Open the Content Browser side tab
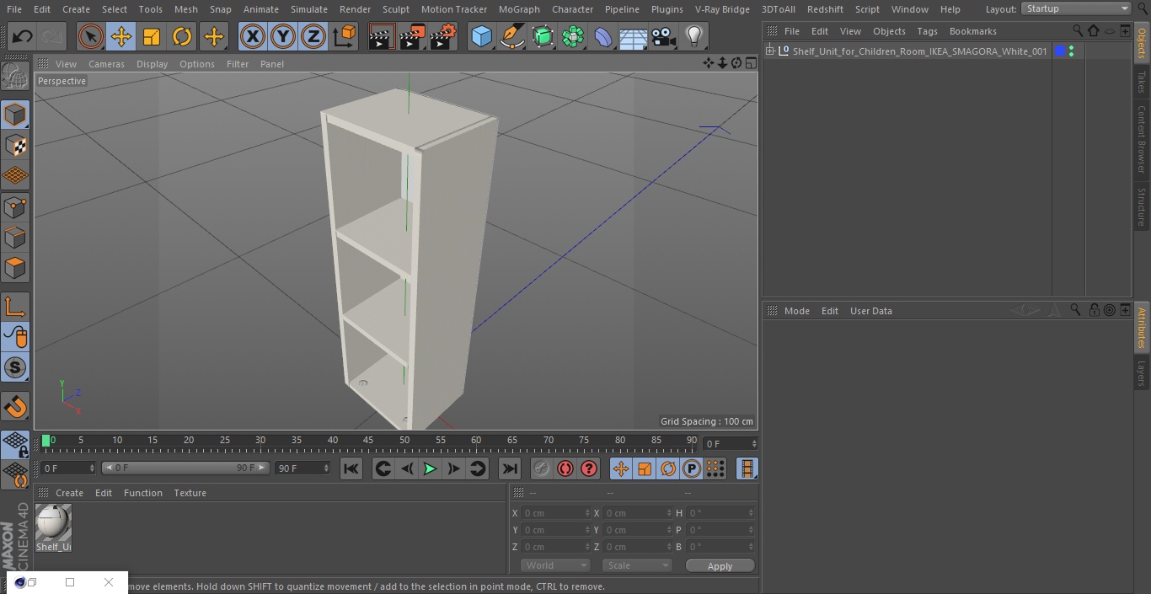 pyautogui.click(x=1142, y=139)
